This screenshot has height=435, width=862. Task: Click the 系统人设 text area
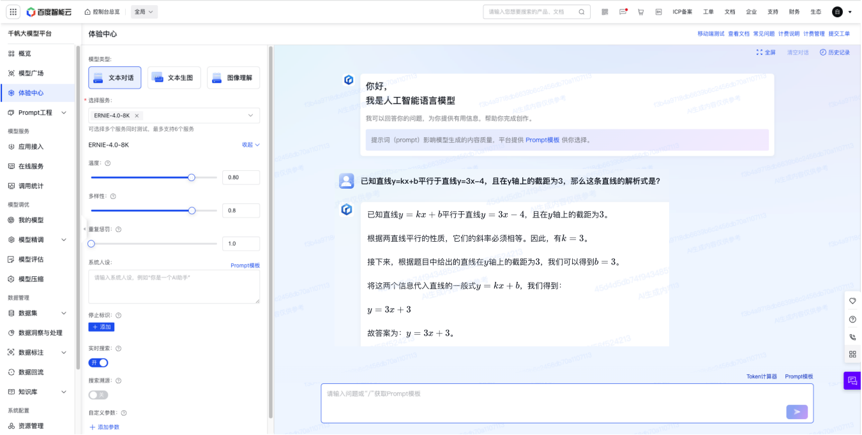pos(174,286)
